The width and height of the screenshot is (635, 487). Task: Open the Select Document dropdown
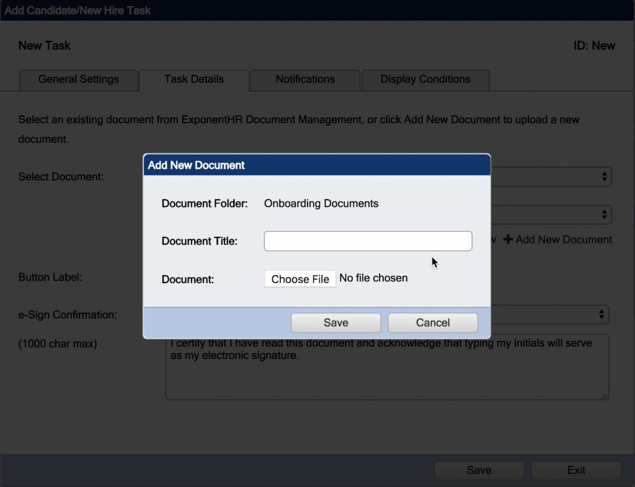pos(558,177)
